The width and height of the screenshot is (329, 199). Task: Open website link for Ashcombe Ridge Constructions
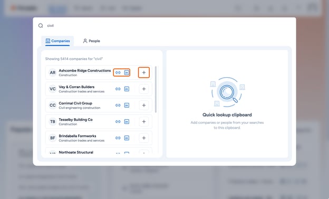[118, 72]
